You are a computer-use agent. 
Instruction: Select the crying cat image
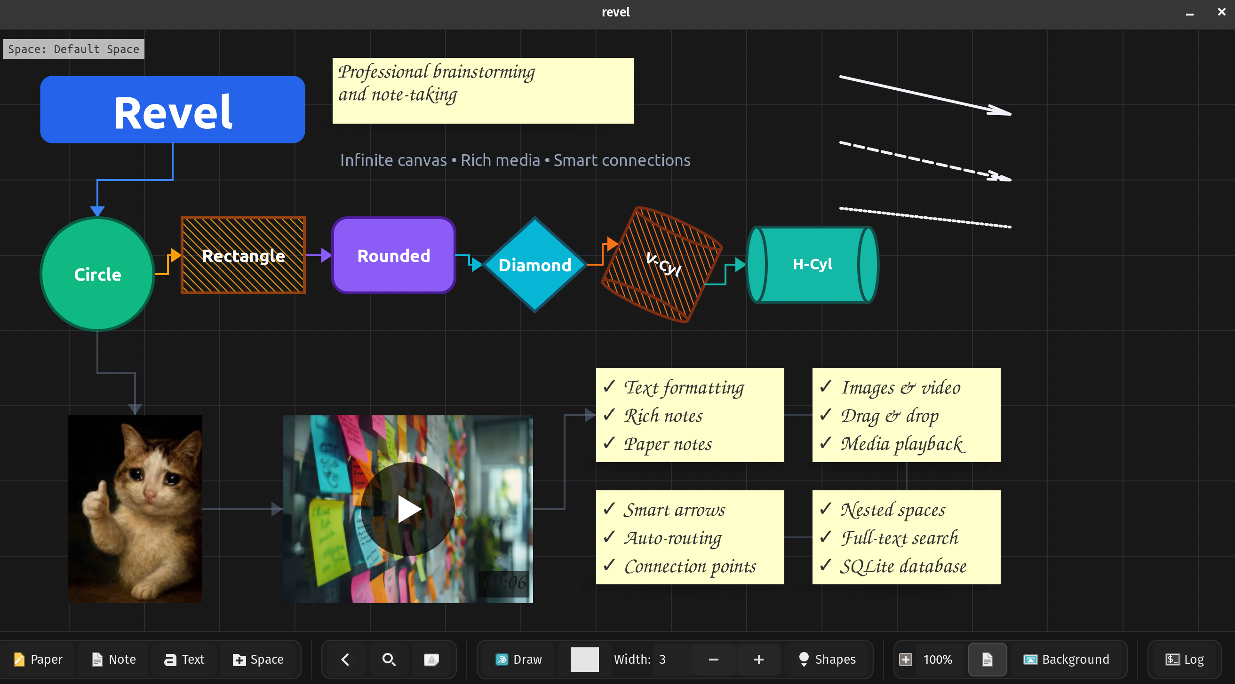(135, 509)
